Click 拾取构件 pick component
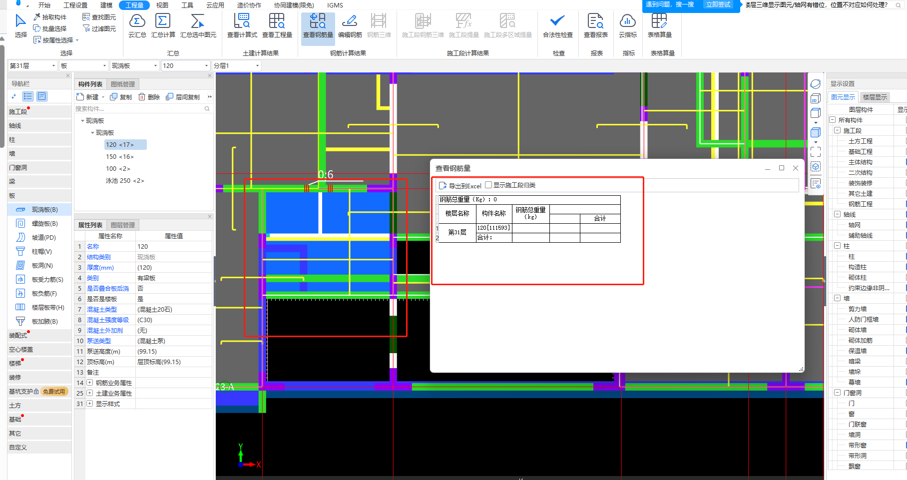907x480 pixels. pos(50,17)
